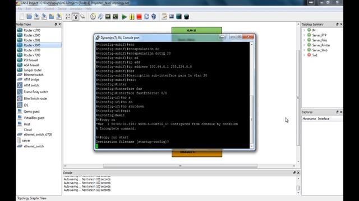The height and width of the screenshot is (201, 359).
Task: Float the Topology Summary panel
Action: pyautogui.click(x=337, y=24)
